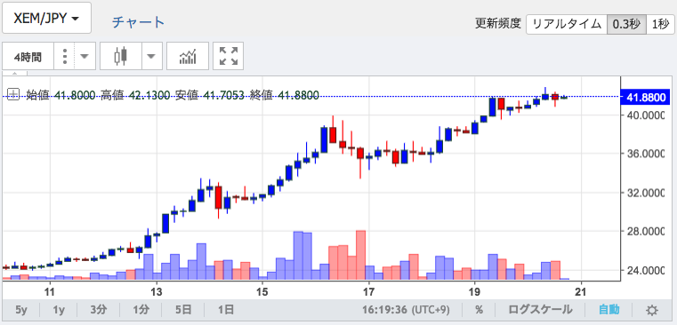
Task: Click 始値 41.8000 in legend
Action: click(x=60, y=95)
